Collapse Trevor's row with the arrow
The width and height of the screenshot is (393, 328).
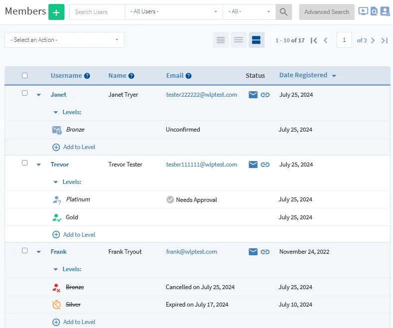click(x=38, y=164)
